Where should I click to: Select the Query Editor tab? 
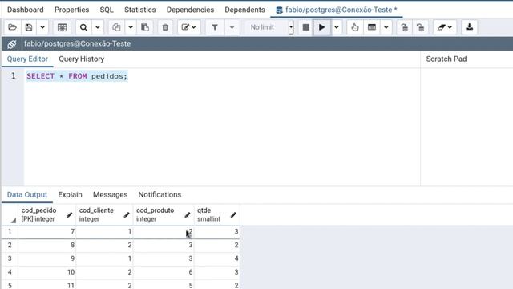27,59
